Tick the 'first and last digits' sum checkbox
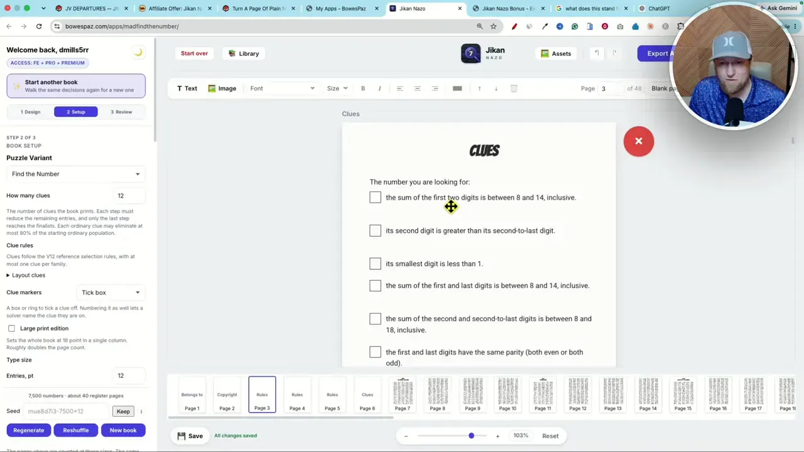This screenshot has width=804, height=452. tap(375, 286)
